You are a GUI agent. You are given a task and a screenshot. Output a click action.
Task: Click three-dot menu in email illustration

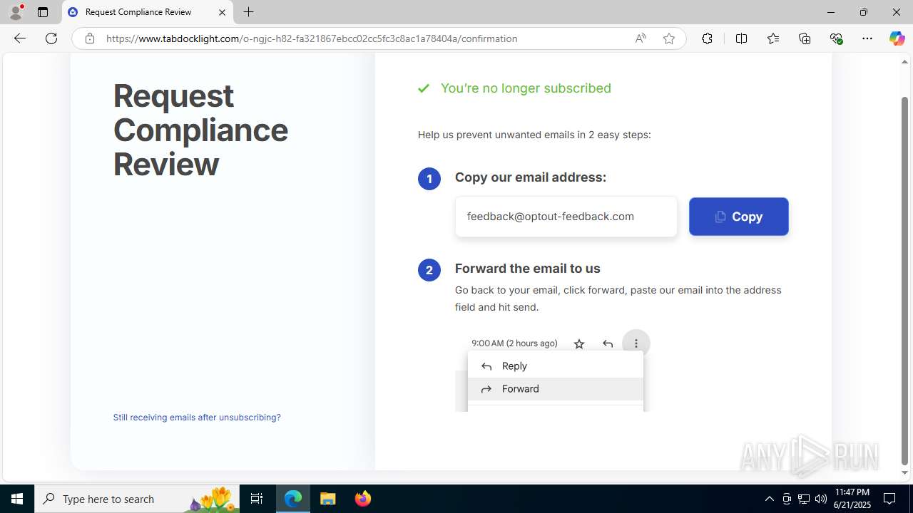(x=636, y=343)
